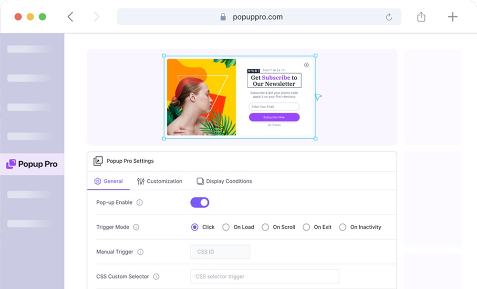Click the info icon beside Manual Trigger
Viewport: 477px width, 289px height.
point(140,252)
